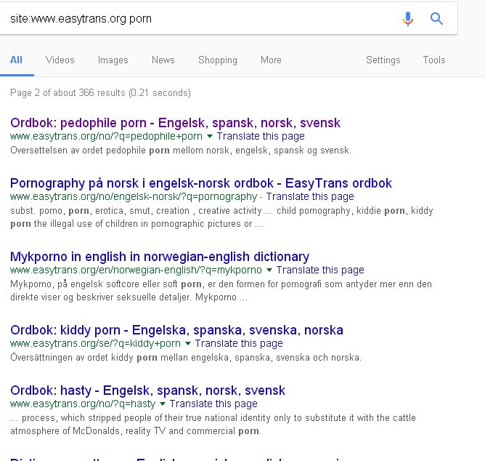Open the visited purple Ordbok result title
The height and width of the screenshot is (461, 485).
coord(175,123)
